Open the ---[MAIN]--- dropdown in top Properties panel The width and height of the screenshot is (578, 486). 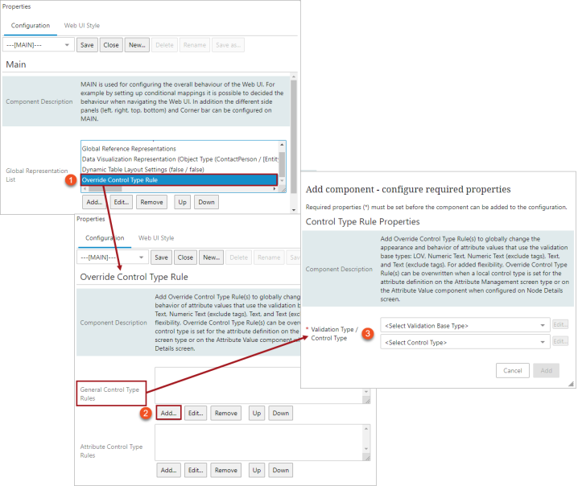point(39,45)
